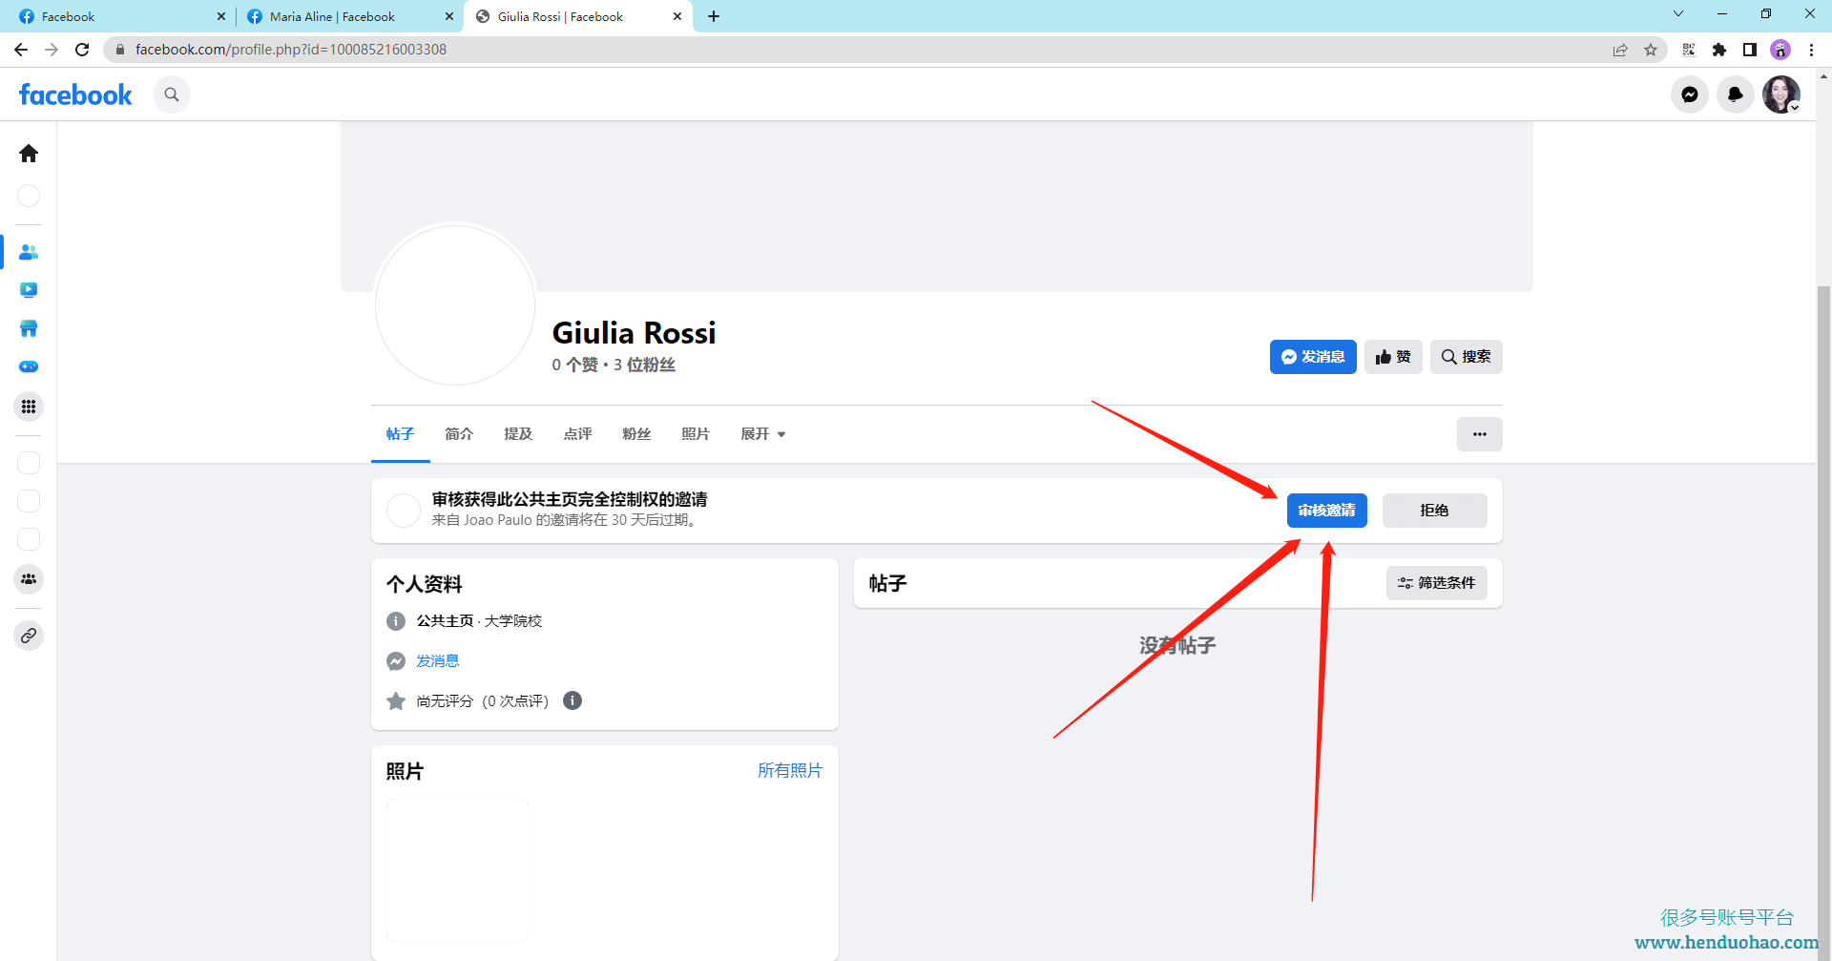The height and width of the screenshot is (961, 1832).
Task: Click the photo thumbnail placeholder
Action: tap(457, 870)
